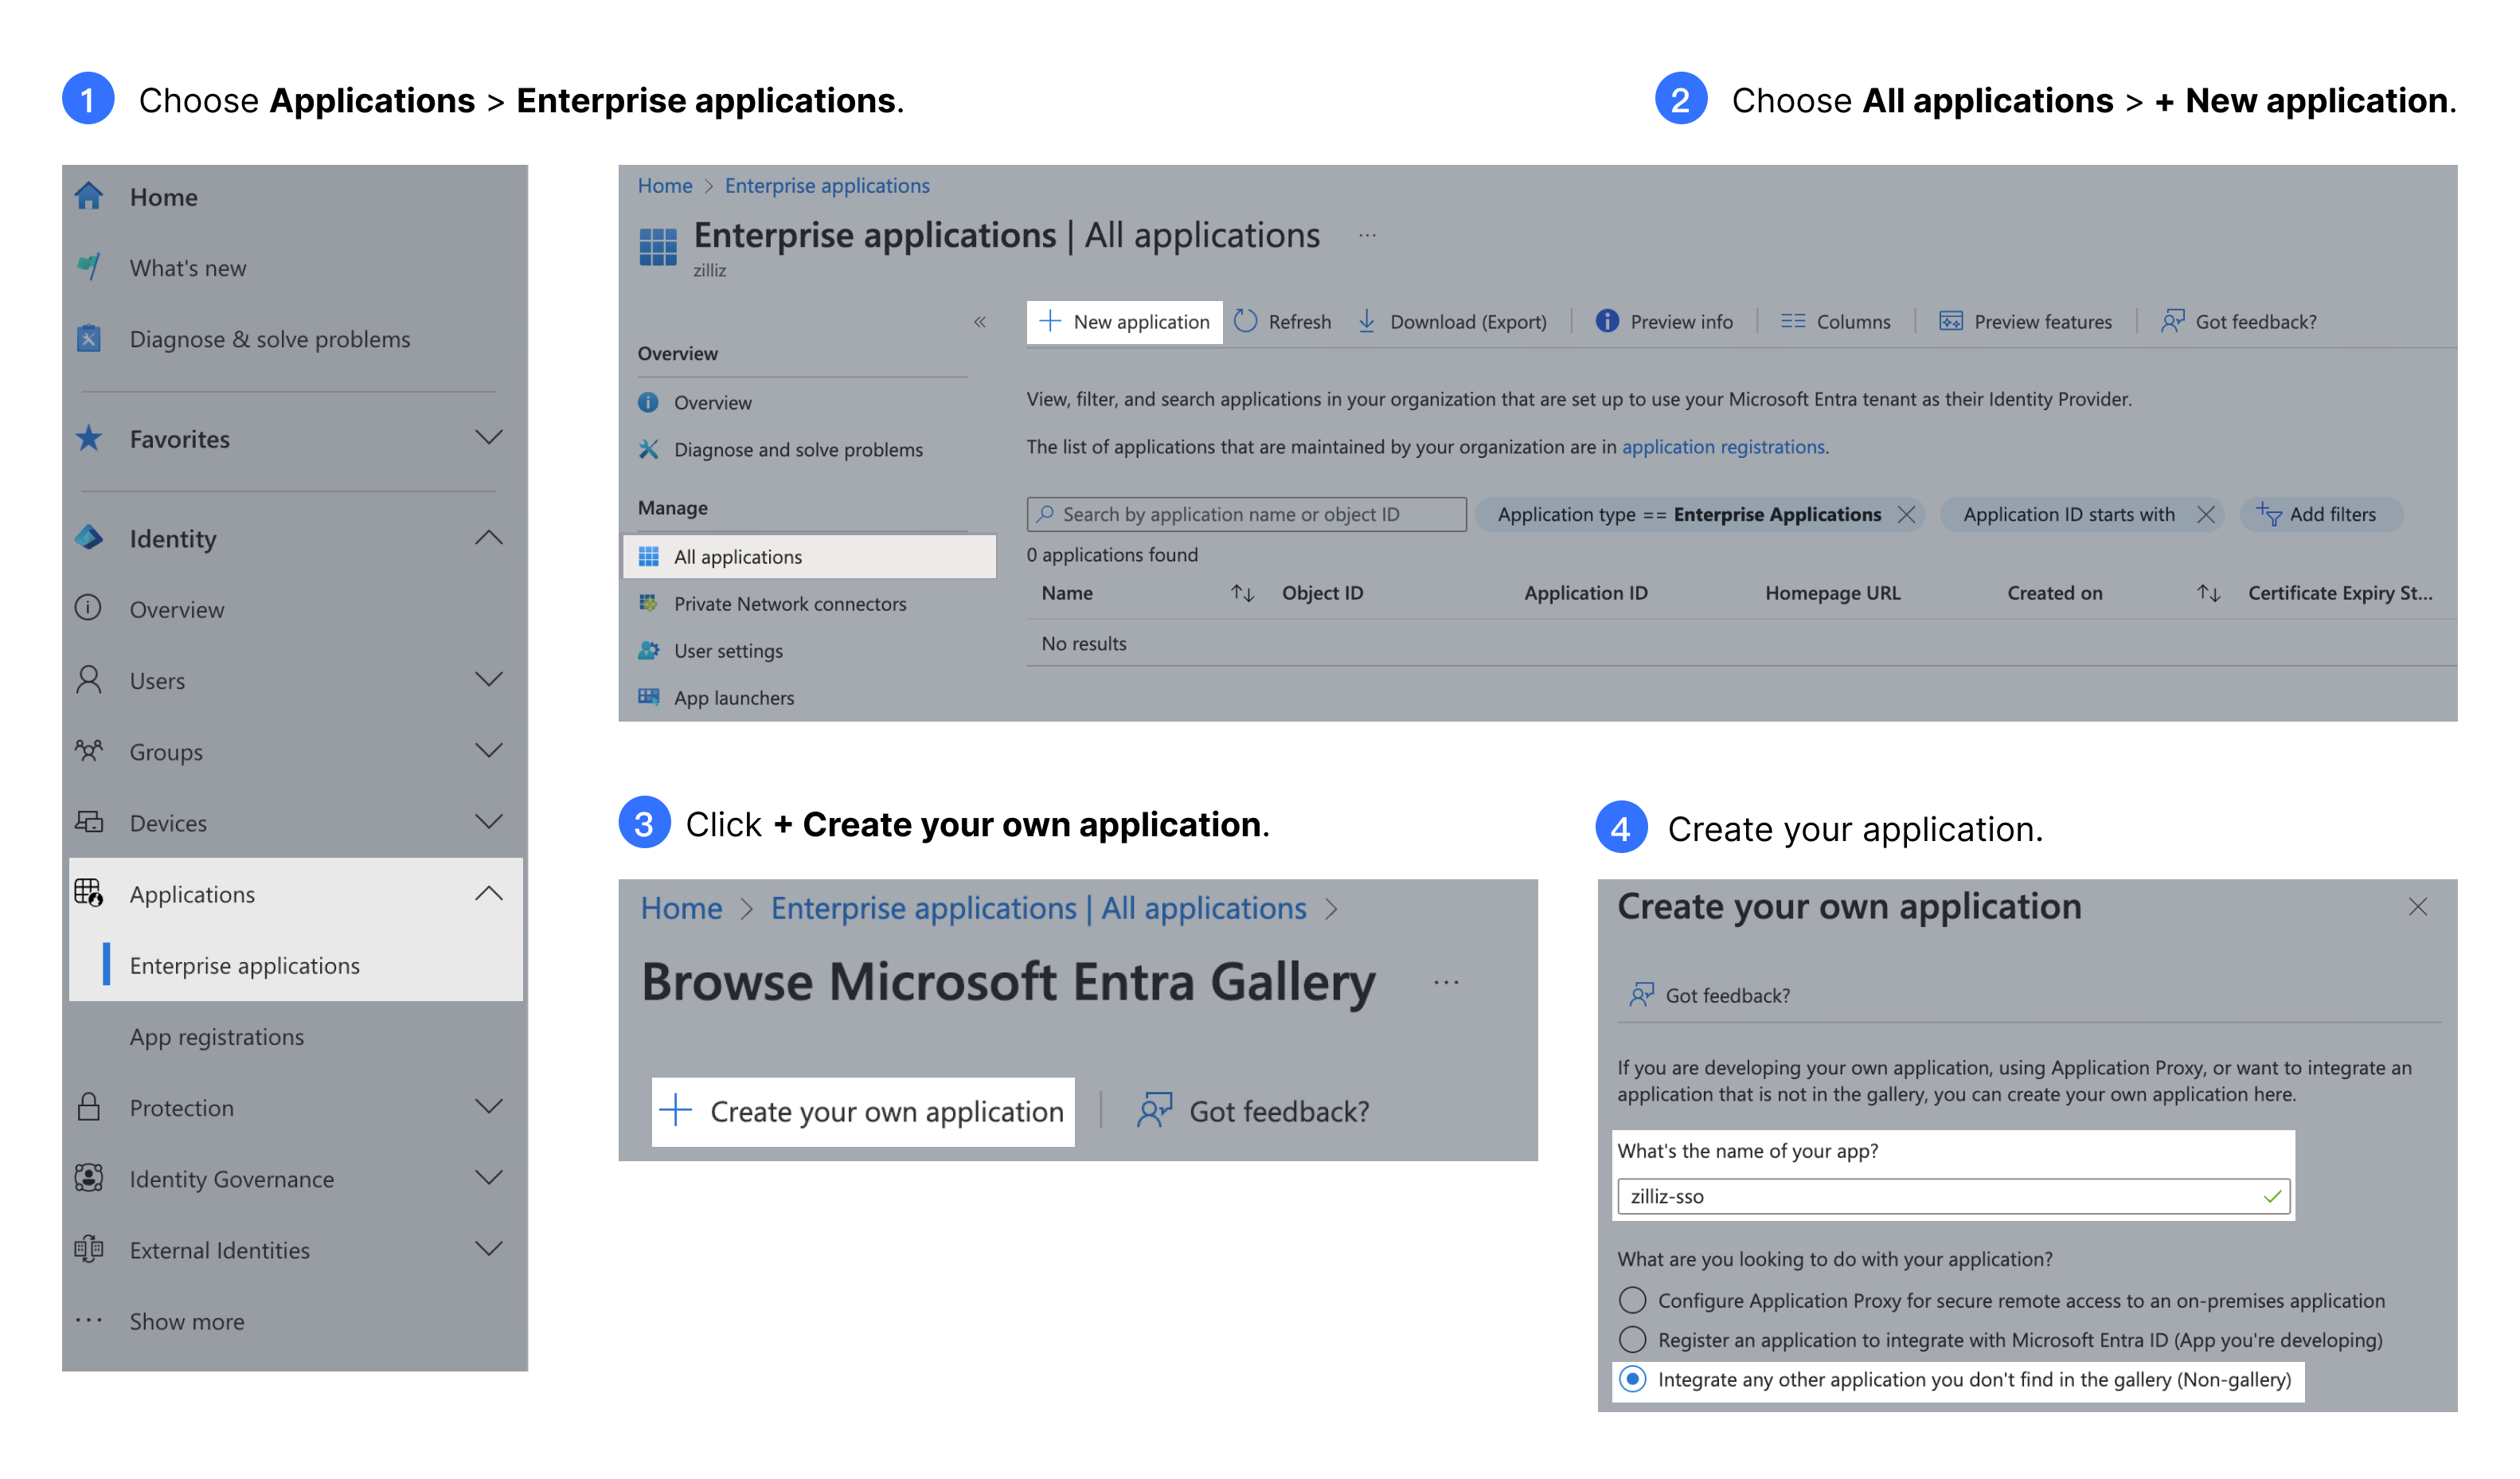Expand the Users chevron
The image size is (2520, 1479).
(x=489, y=680)
